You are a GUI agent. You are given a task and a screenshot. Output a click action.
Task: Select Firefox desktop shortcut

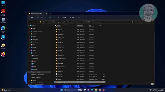3,54
